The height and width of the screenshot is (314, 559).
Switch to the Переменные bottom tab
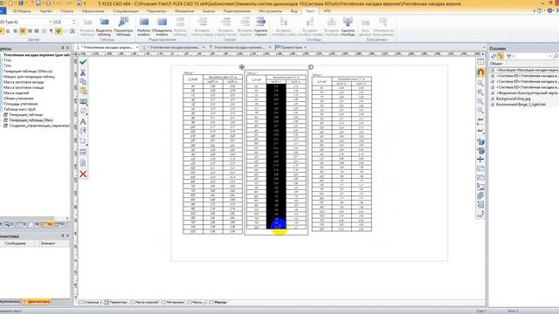(10, 302)
